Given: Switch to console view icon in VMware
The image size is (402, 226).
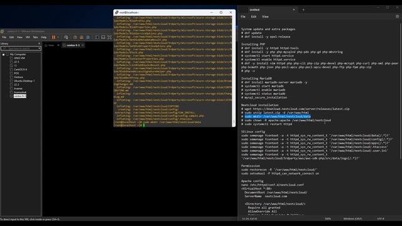Looking at the screenshot, I should (103, 38).
